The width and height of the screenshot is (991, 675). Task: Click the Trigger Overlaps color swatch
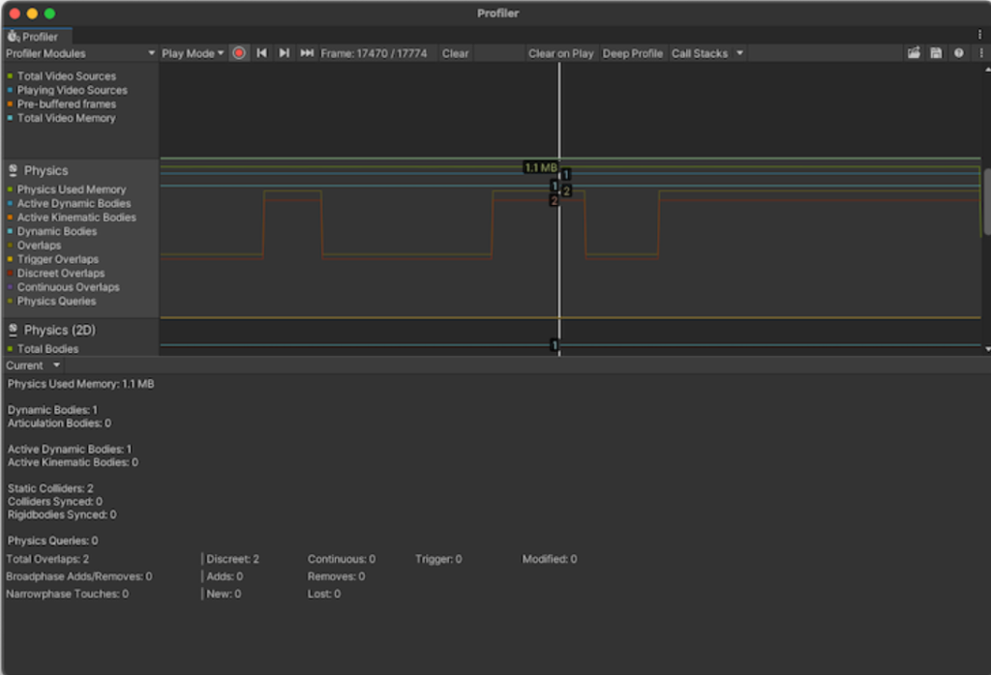click(x=11, y=259)
